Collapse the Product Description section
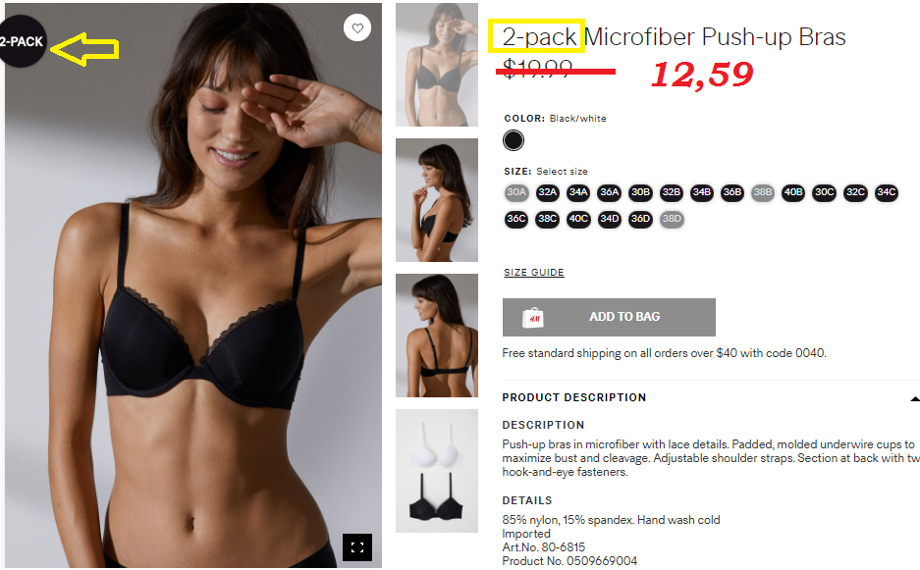Screen dimensions: 920x570 pos(914,398)
